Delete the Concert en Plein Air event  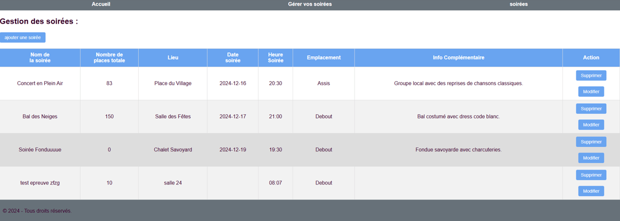click(x=591, y=75)
